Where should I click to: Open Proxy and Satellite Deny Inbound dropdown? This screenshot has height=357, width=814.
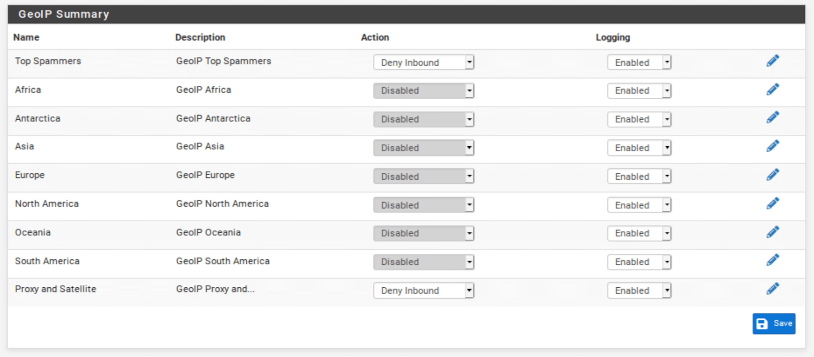pyautogui.click(x=424, y=290)
